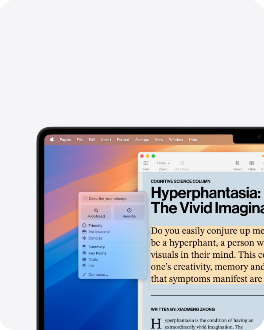The width and height of the screenshot is (264, 330).
Task: Convert selection to a List
Action: 92,266
